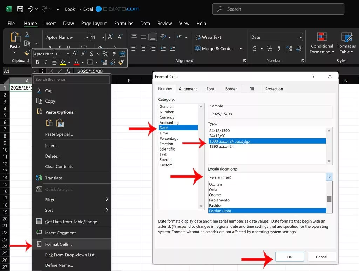
Task: Open the mini toolbar font name dropdown
Action: (52, 54)
